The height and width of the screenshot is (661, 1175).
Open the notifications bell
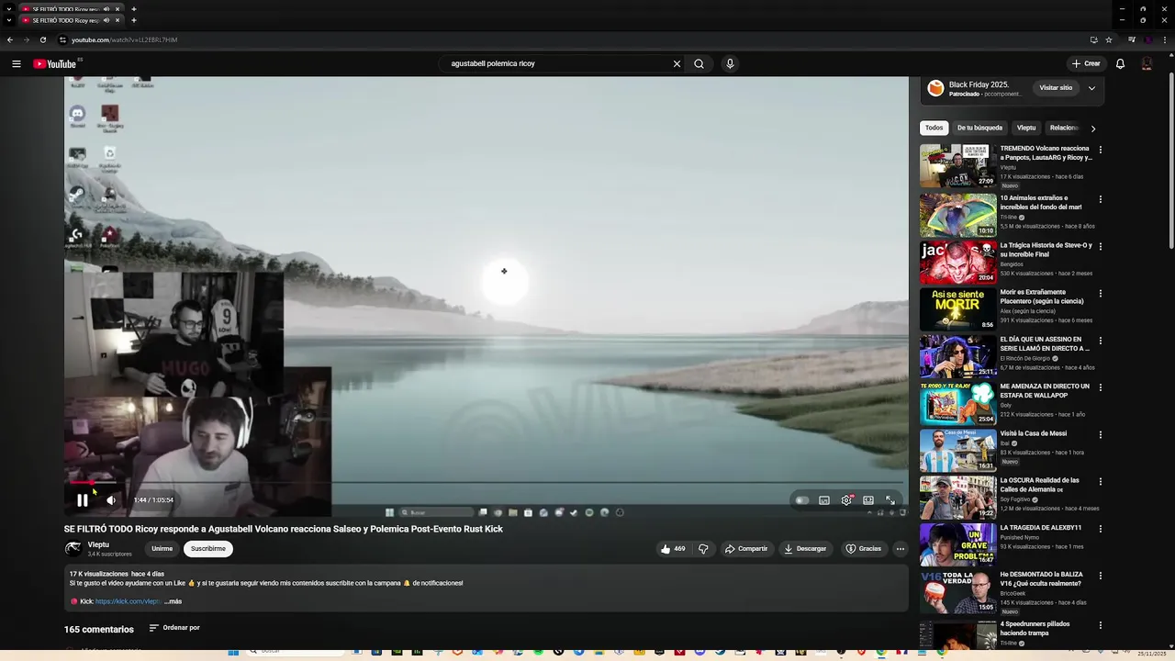pos(1120,63)
